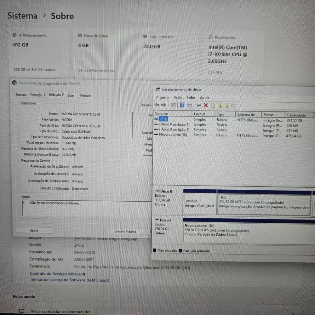Switch to the Exibição 1 tab
This screenshot has width=315, height=315.
[x=37, y=95]
